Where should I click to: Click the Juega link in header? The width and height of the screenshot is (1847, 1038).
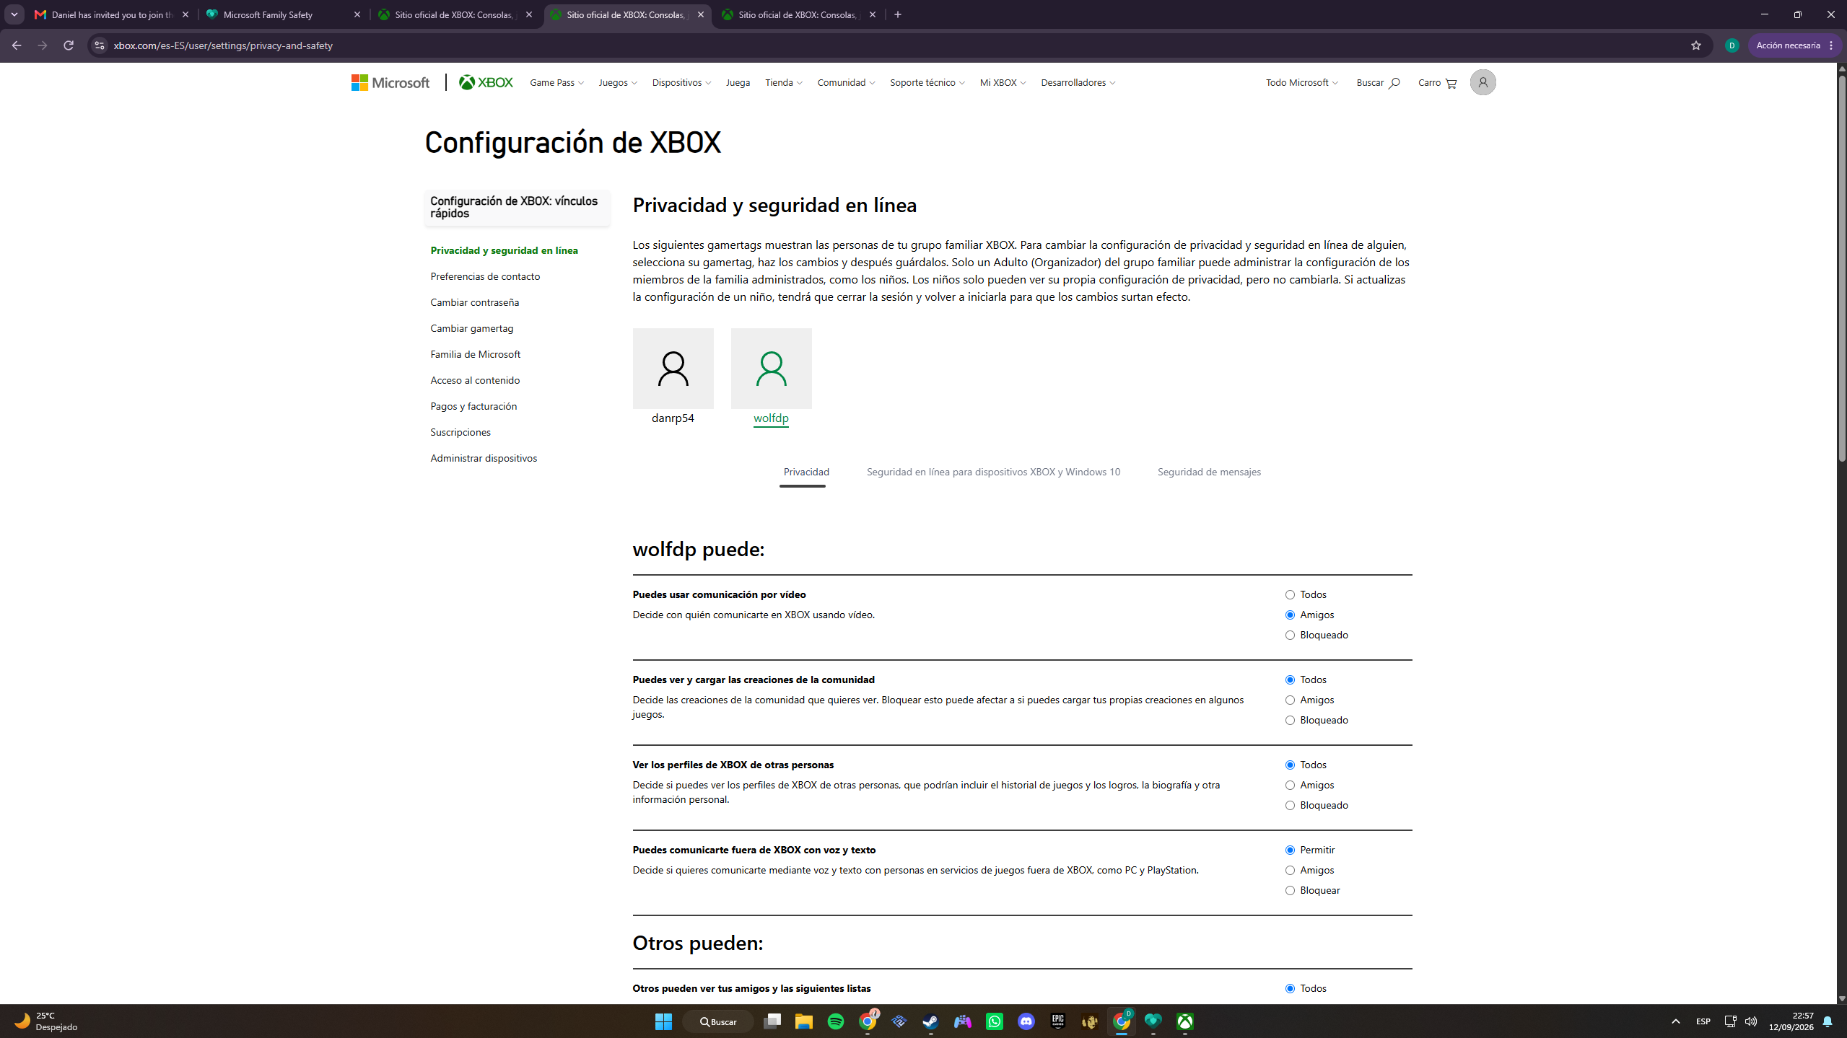tap(738, 83)
